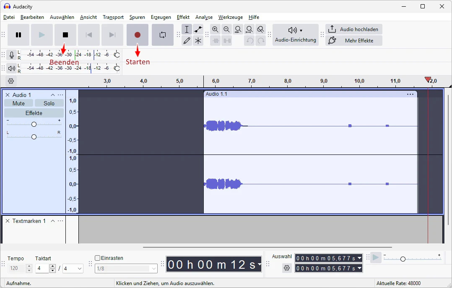The image size is (452, 288).
Task: Mute the Audio 1 track
Action: tap(18, 103)
